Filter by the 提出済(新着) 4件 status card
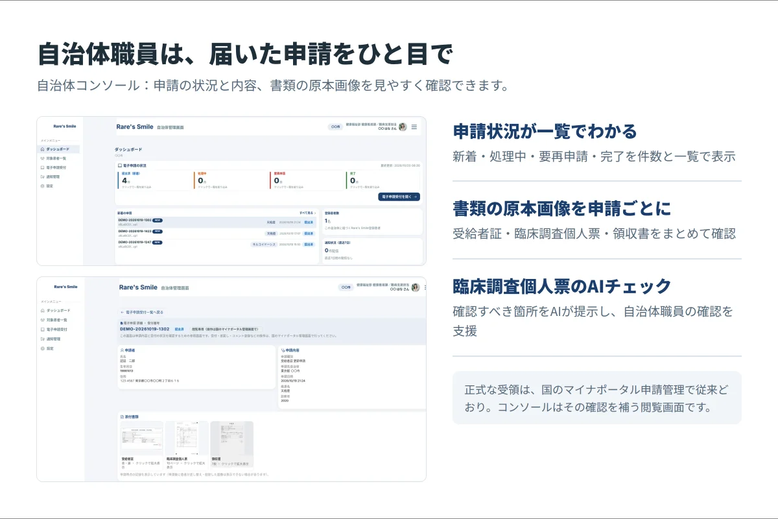The image size is (778, 519). click(x=155, y=180)
